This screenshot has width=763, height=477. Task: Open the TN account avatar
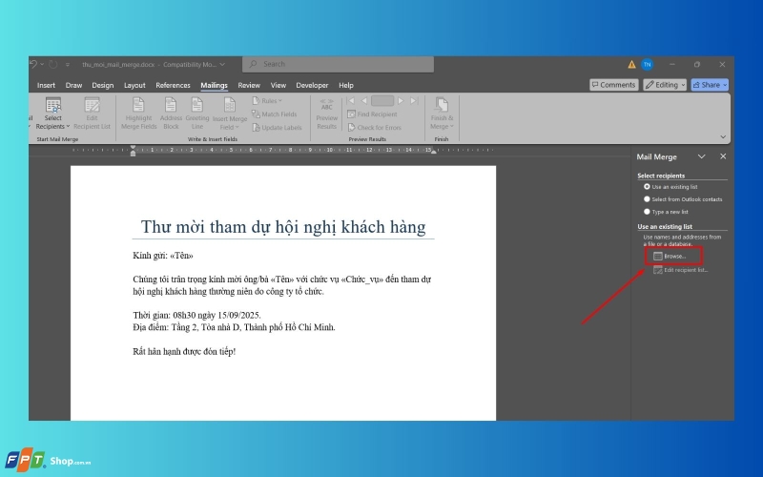coord(648,64)
